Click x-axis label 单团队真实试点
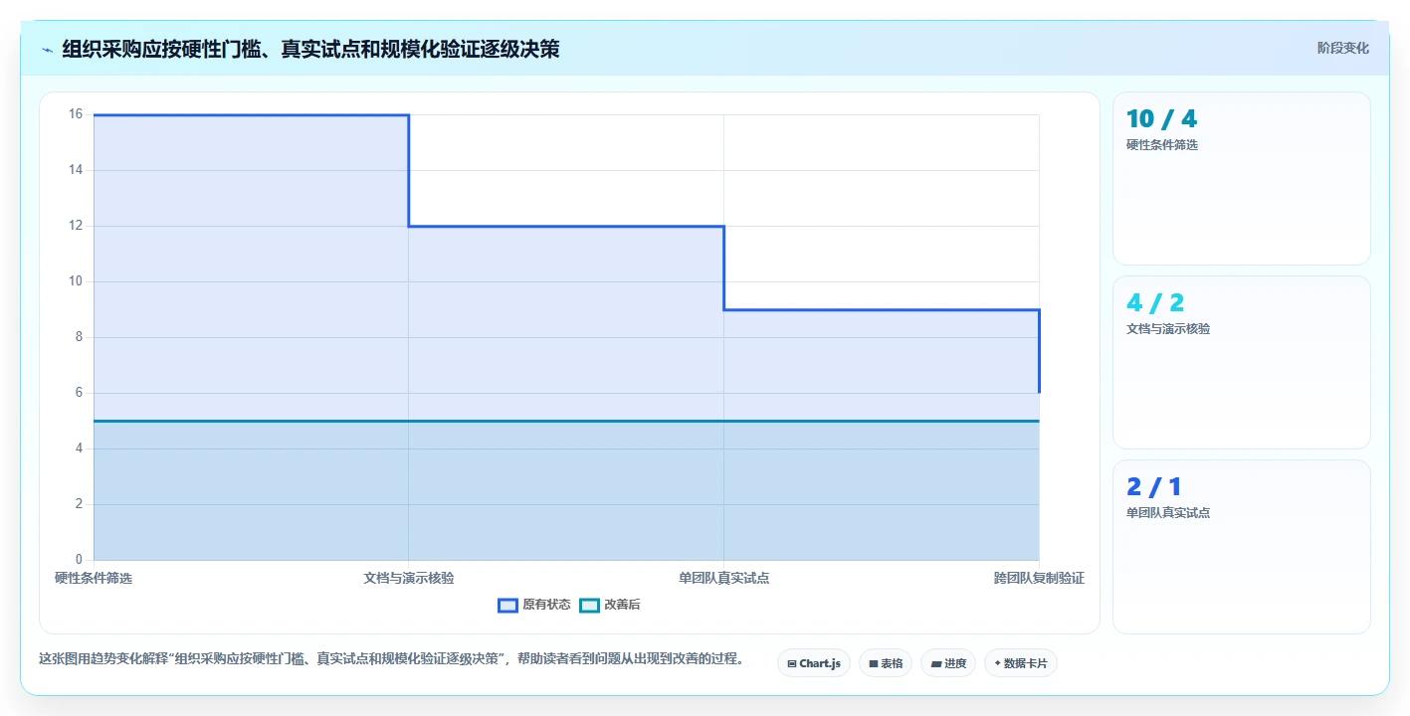 pyautogui.click(x=723, y=578)
